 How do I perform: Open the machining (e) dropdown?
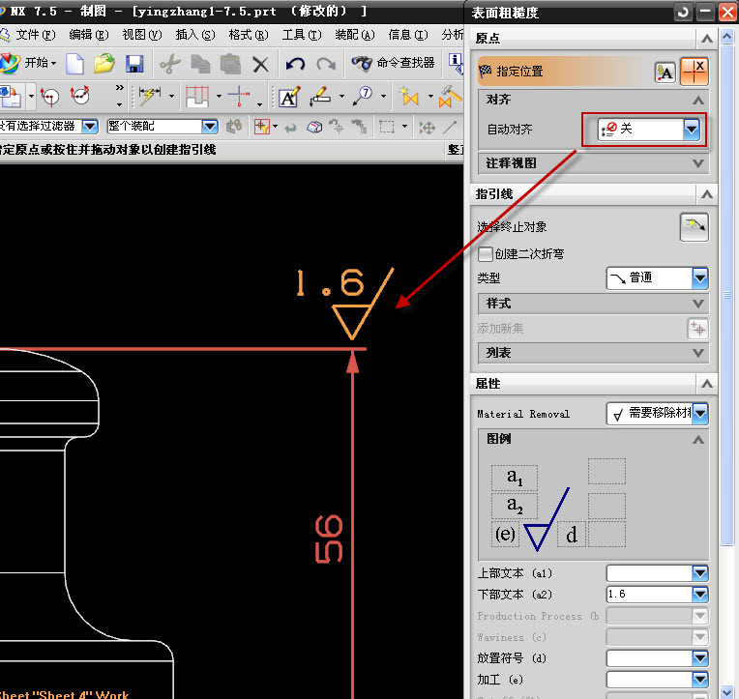[700, 680]
